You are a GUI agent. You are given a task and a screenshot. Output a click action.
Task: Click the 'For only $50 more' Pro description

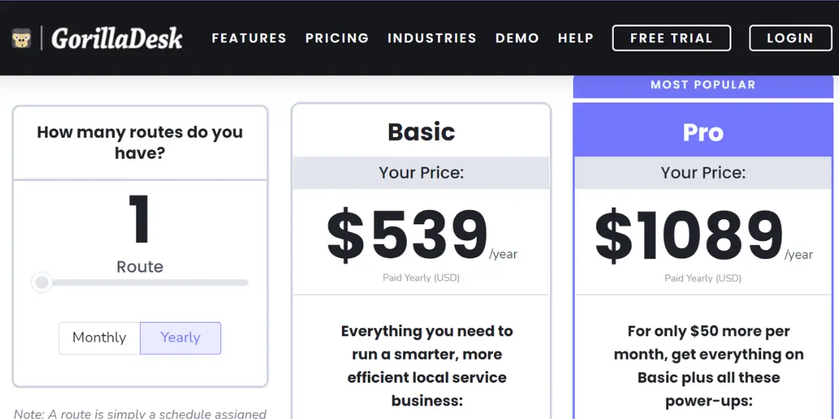tap(709, 366)
